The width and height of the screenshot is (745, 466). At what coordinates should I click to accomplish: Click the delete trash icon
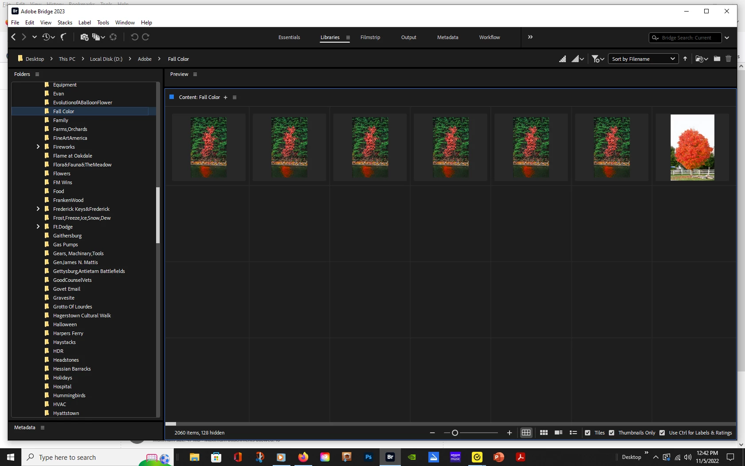pyautogui.click(x=729, y=59)
